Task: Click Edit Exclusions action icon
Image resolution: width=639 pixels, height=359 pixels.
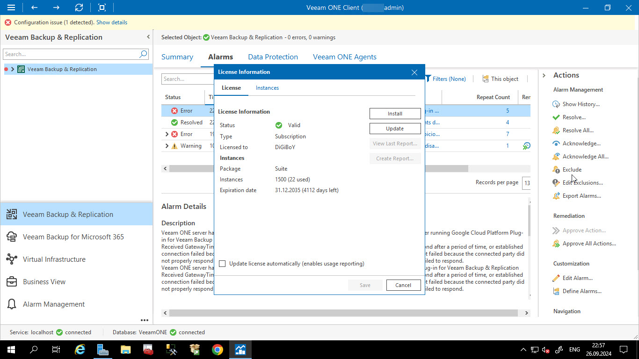Action: [x=556, y=183]
